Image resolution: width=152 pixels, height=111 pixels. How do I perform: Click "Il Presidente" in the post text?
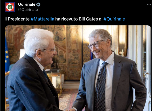[17, 19]
